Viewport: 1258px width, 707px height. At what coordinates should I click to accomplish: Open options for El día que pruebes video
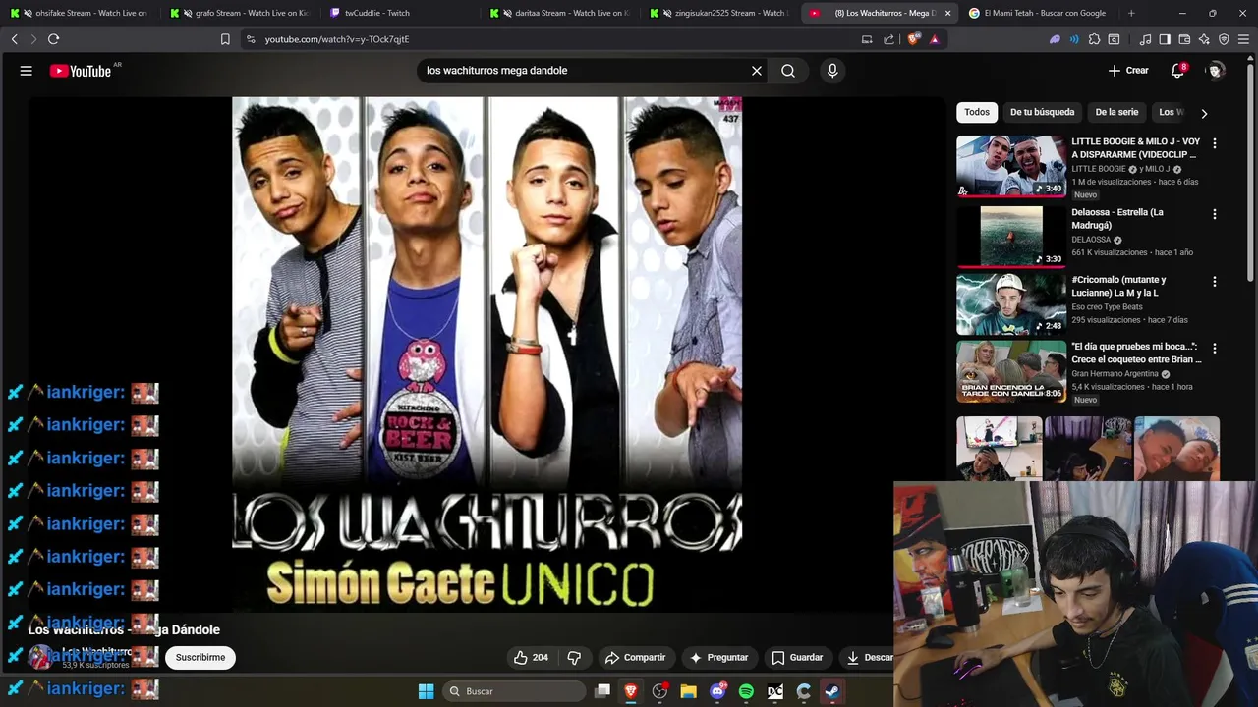click(1215, 349)
